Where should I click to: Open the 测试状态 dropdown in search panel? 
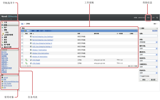pos(149,55)
